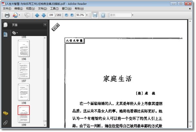This screenshot has width=196, height=132.
Task: Minimize the Adobe Reader window
Action: point(173,4)
